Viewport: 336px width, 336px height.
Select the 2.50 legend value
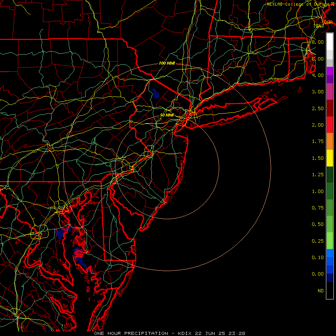pos(318,108)
